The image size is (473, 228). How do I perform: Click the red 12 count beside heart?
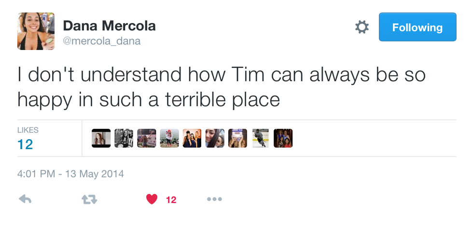point(171,200)
